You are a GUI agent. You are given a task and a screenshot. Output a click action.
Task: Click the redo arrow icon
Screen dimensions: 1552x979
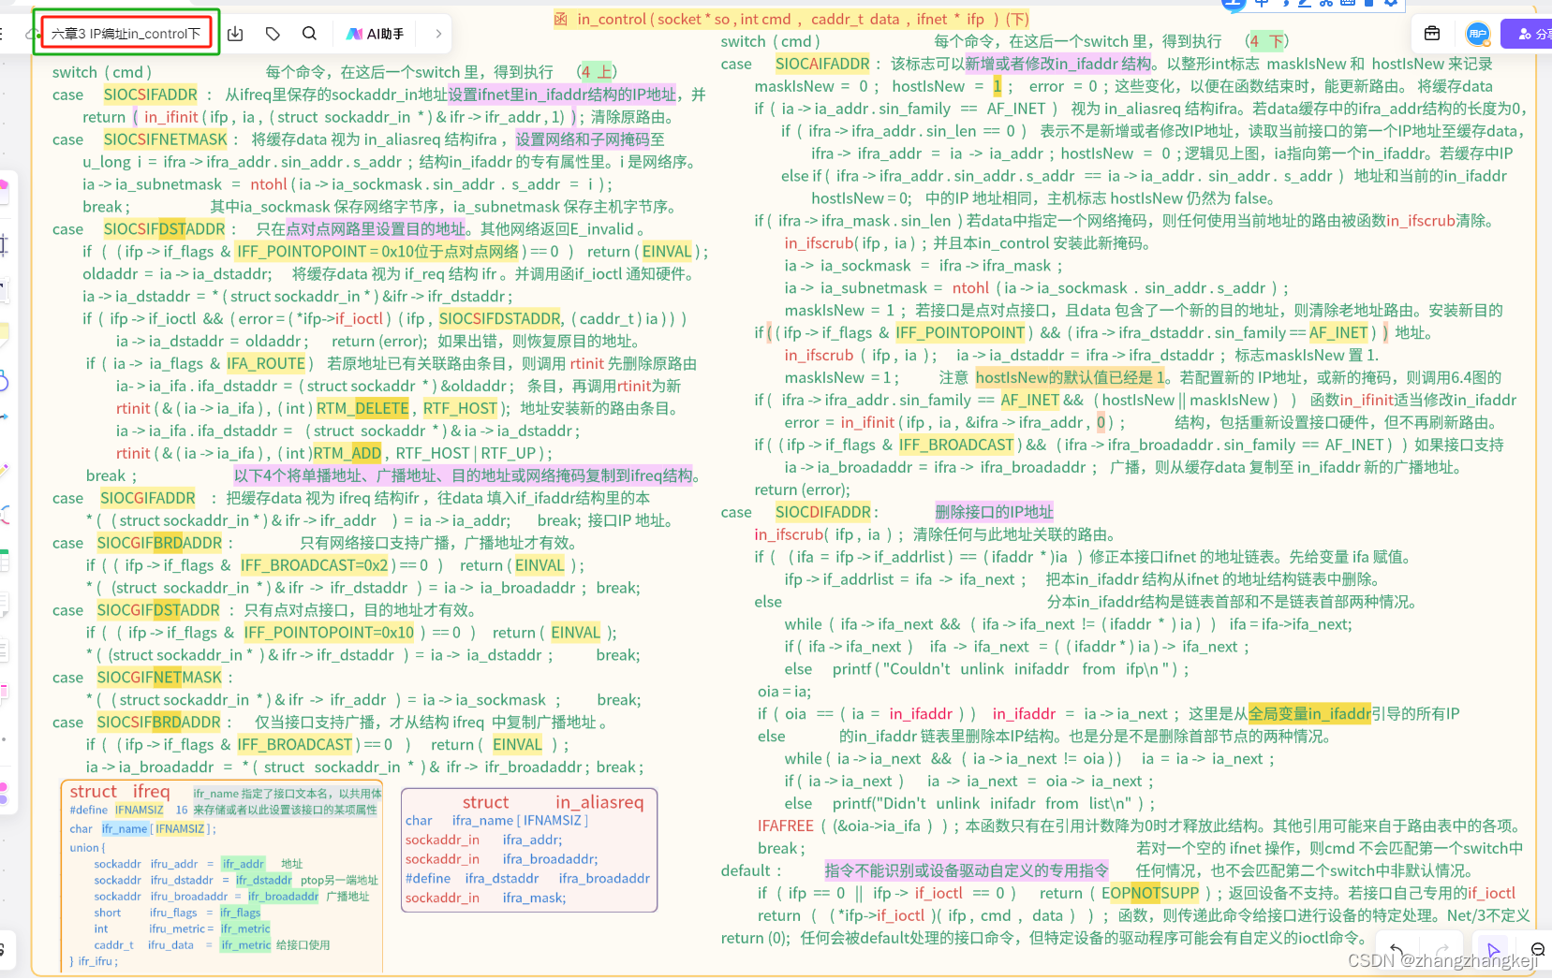click(1443, 949)
